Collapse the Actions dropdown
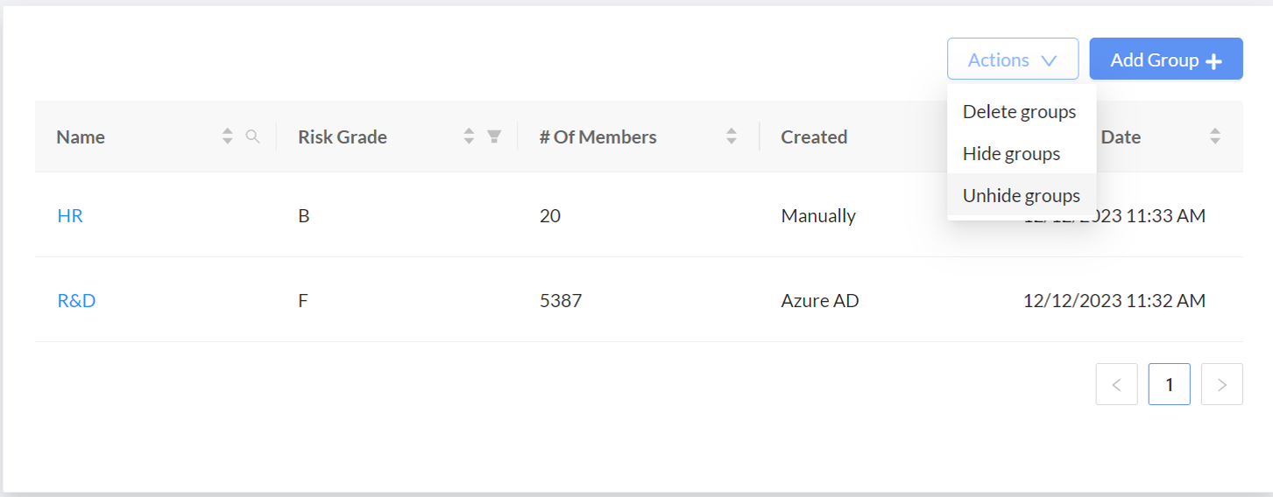Image resolution: width=1273 pixels, height=497 pixels. click(1012, 59)
